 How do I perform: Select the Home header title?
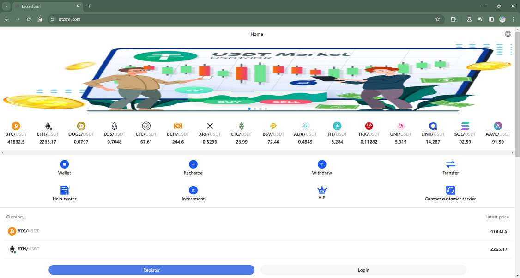(x=257, y=34)
